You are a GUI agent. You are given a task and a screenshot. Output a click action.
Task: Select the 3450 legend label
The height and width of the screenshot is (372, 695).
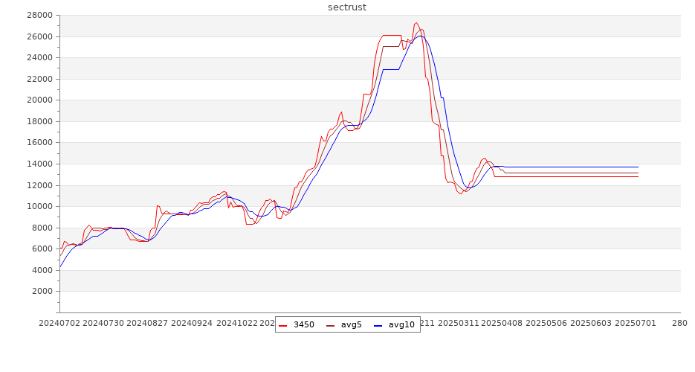coord(303,324)
